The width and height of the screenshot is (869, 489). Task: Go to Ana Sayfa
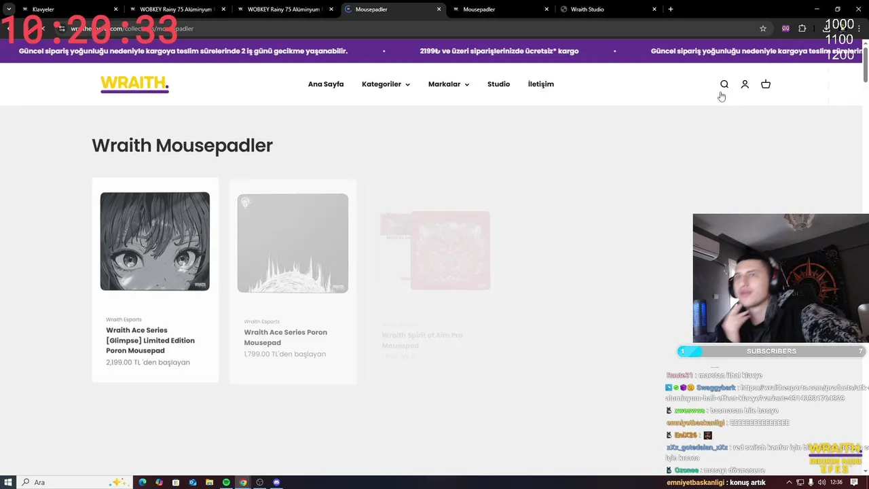point(326,84)
